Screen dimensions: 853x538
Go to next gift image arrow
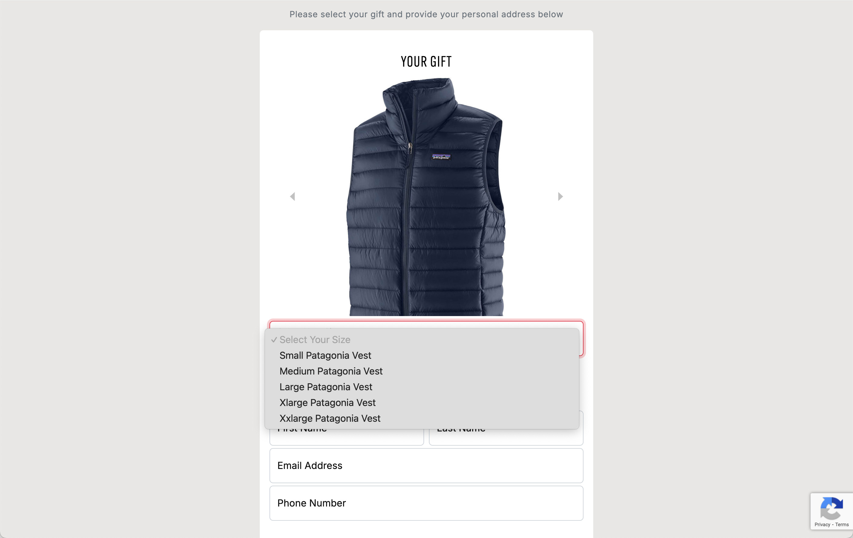click(x=560, y=196)
